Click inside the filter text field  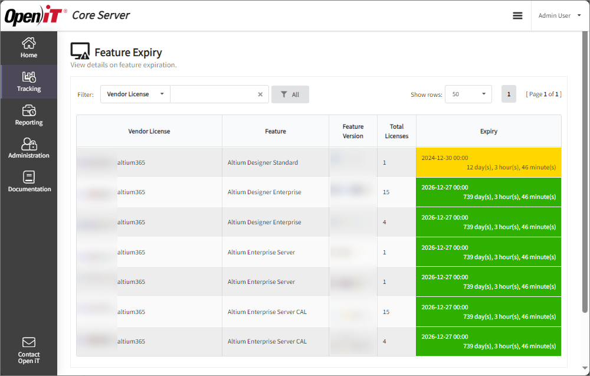click(x=212, y=94)
